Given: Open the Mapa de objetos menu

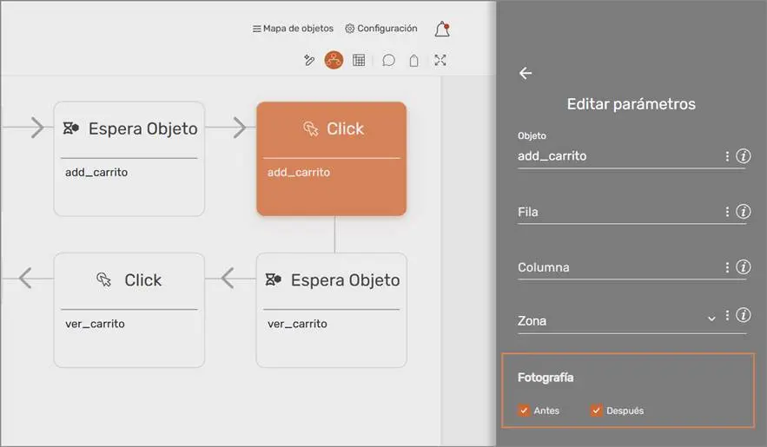Looking at the screenshot, I should pyautogui.click(x=293, y=29).
